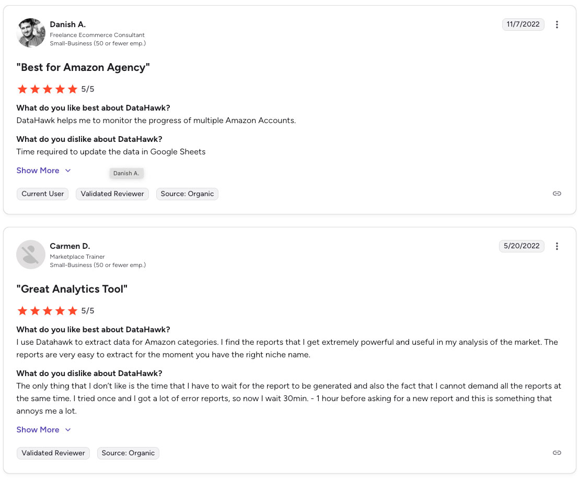Click Source: Organic tag on Danish A.'s review
Image resolution: width=580 pixels, height=483 pixels.
187,194
